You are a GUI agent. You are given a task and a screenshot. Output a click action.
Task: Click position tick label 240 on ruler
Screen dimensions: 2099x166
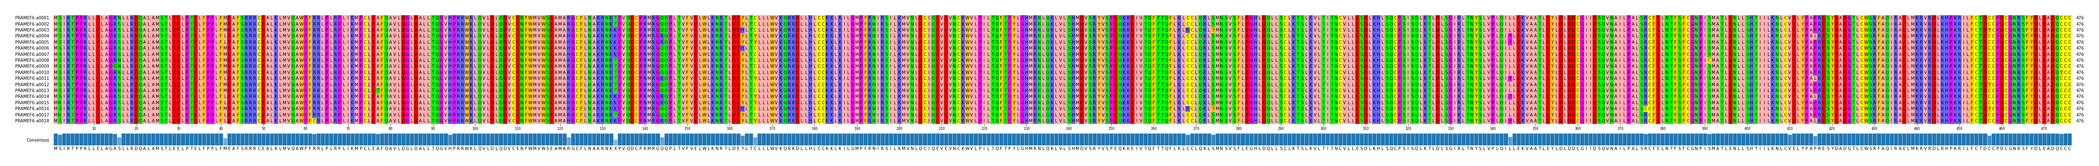[x=1068, y=129]
